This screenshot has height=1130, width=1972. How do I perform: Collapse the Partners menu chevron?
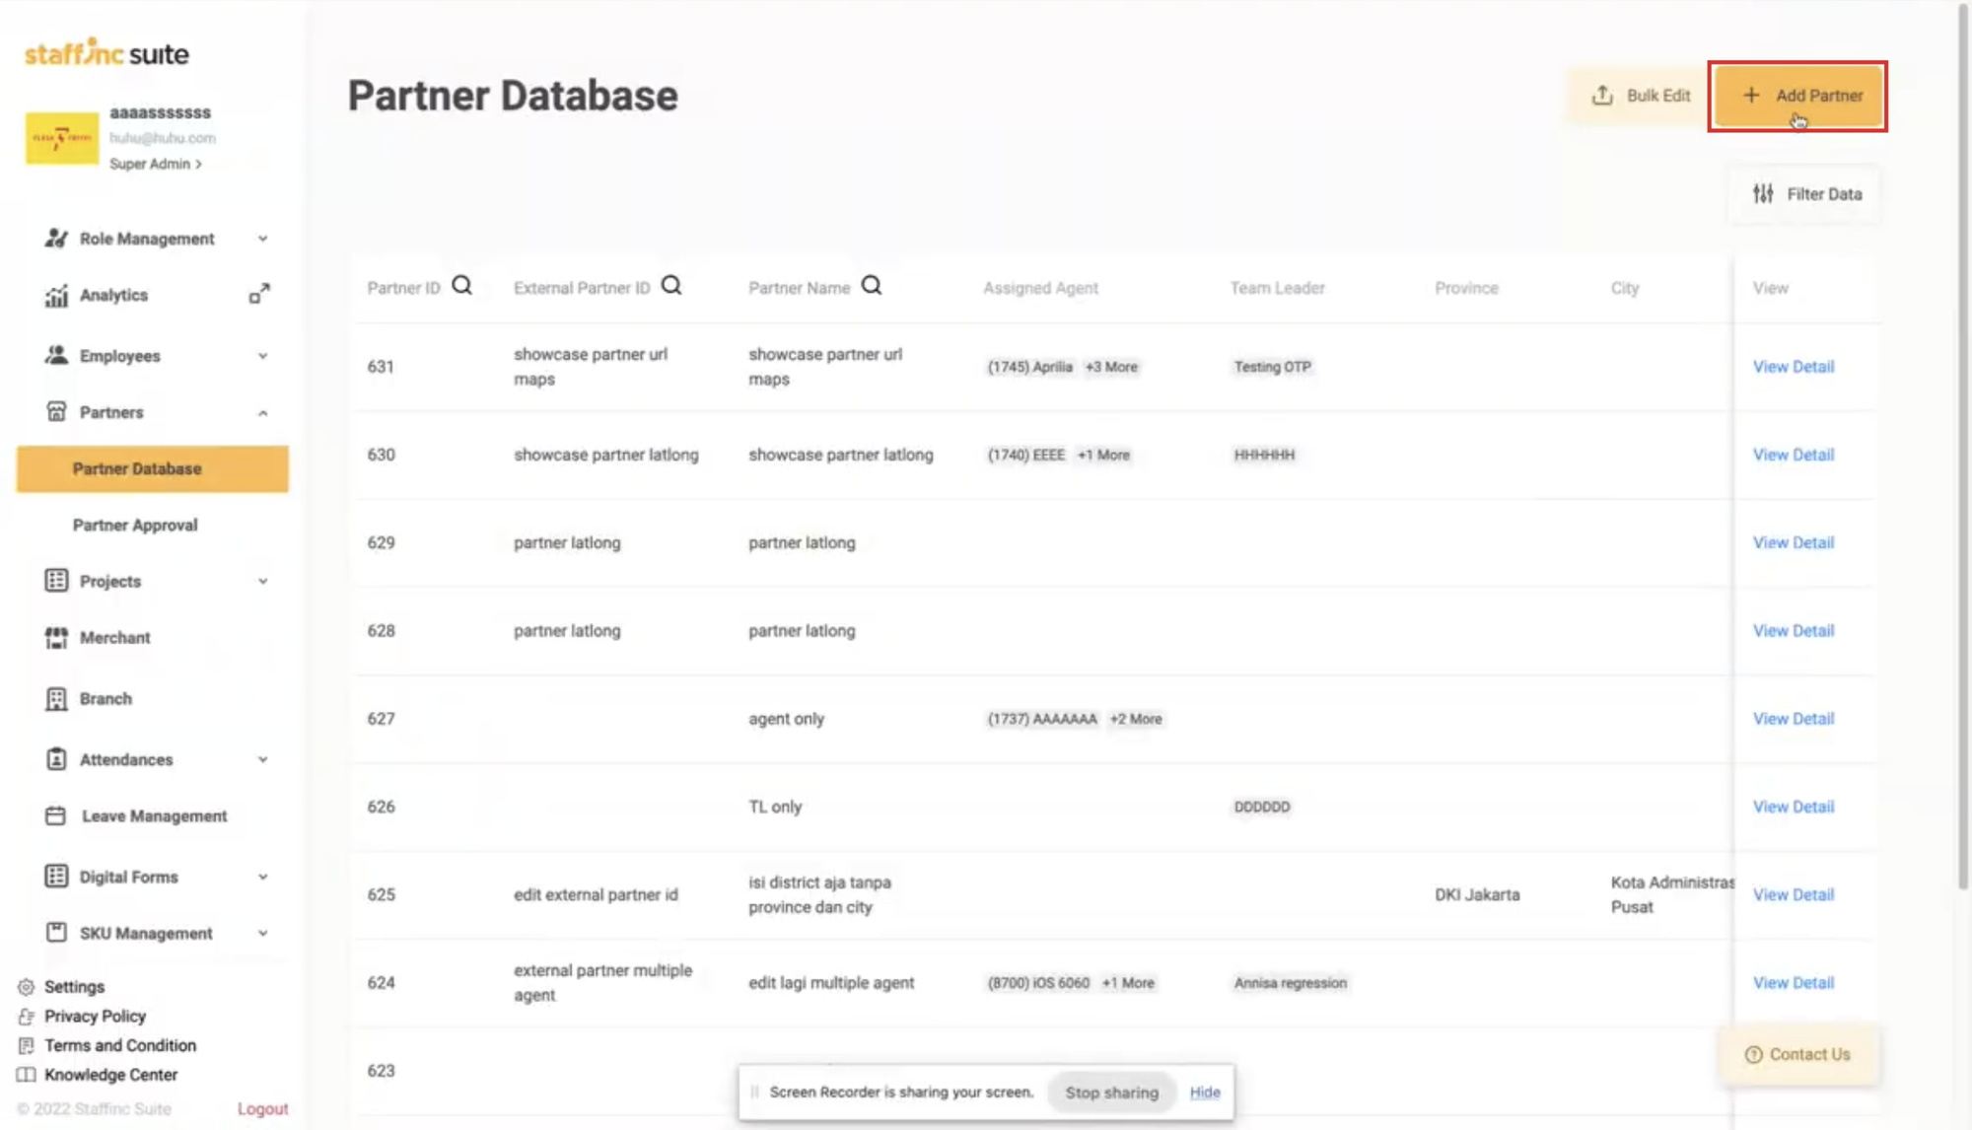pos(262,413)
